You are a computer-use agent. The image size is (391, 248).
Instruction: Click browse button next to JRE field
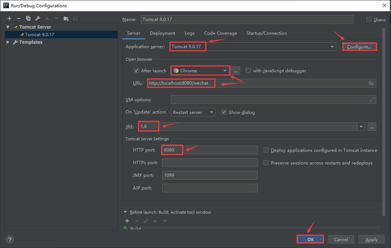click(372, 127)
